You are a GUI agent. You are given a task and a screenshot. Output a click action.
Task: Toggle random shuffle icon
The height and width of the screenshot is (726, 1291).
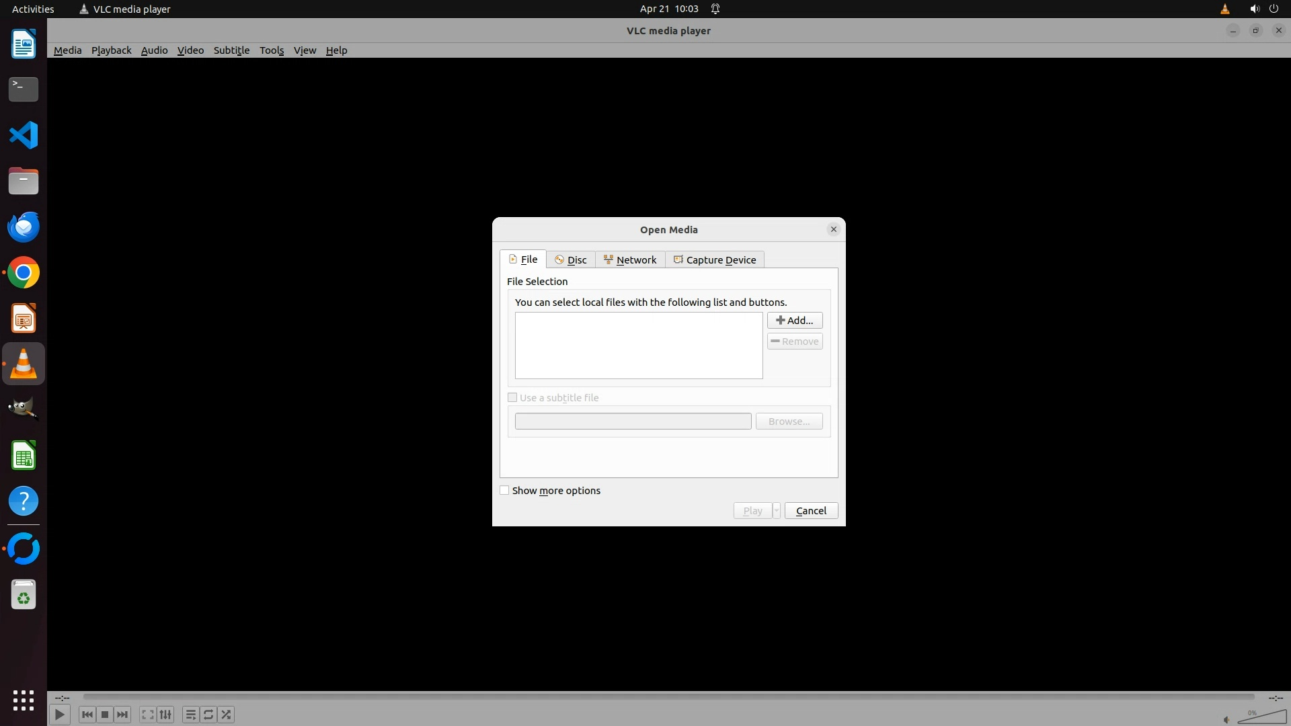pyautogui.click(x=227, y=715)
